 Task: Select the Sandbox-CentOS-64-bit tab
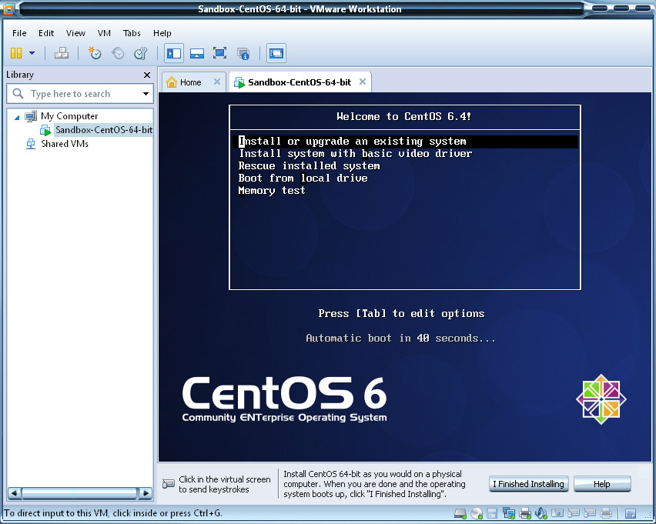300,82
